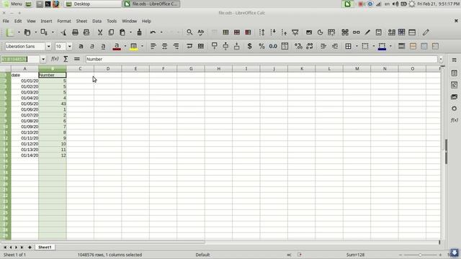The width and height of the screenshot is (461, 259).
Task: Open sidebar Gallery panel icon
Action: click(x=454, y=96)
